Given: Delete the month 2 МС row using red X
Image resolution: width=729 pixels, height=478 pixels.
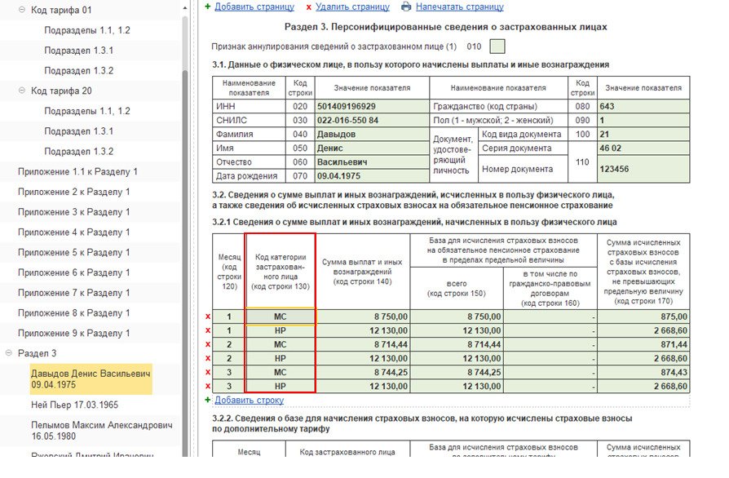Looking at the screenshot, I should [x=208, y=344].
